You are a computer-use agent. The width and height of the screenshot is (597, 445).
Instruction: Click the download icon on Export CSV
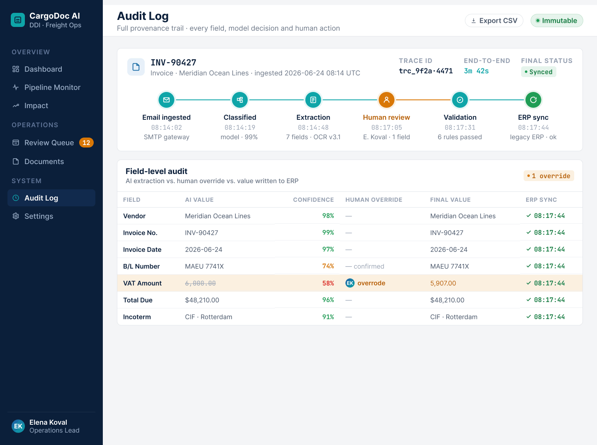(473, 21)
